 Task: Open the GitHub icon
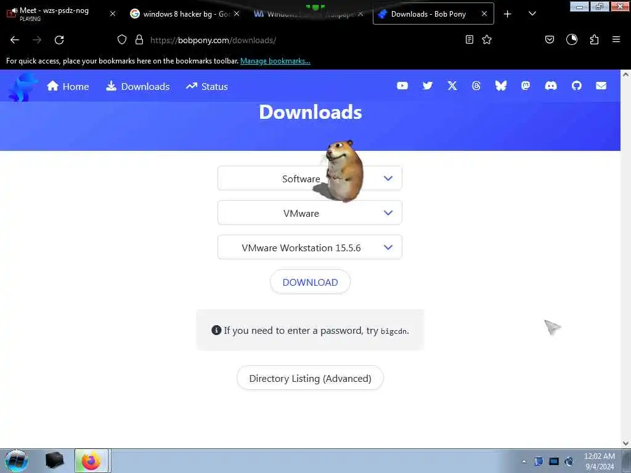tap(577, 86)
